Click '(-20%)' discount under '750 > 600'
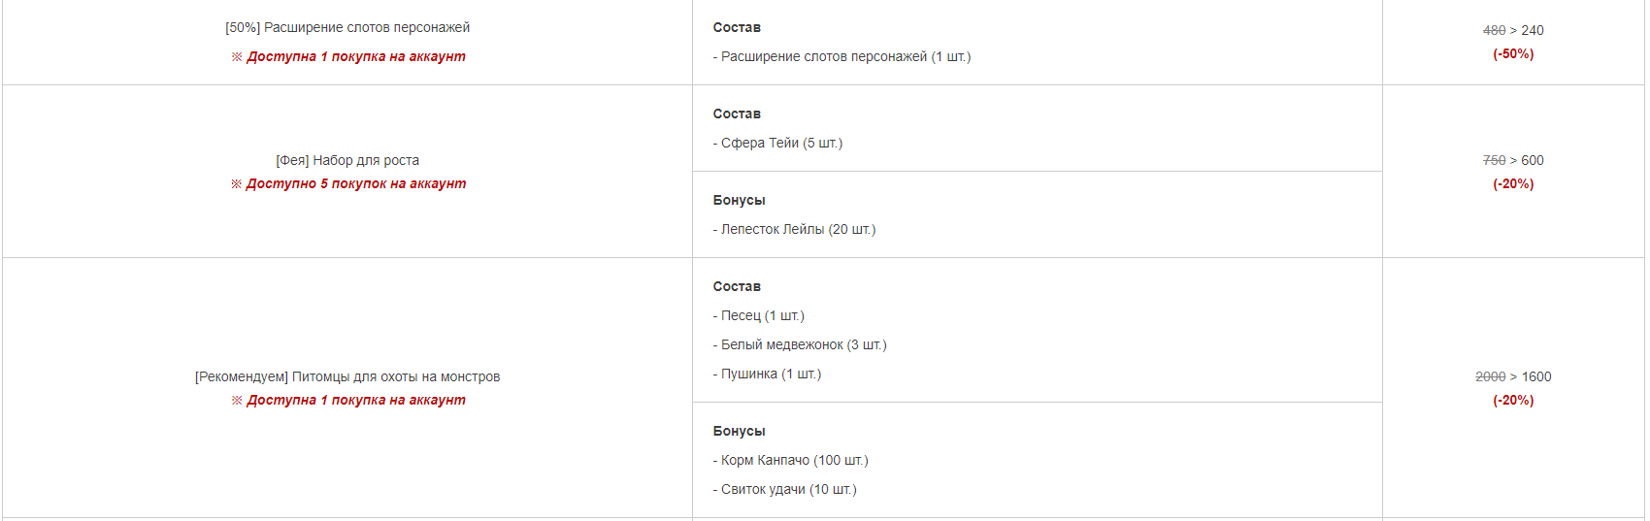 [1513, 183]
